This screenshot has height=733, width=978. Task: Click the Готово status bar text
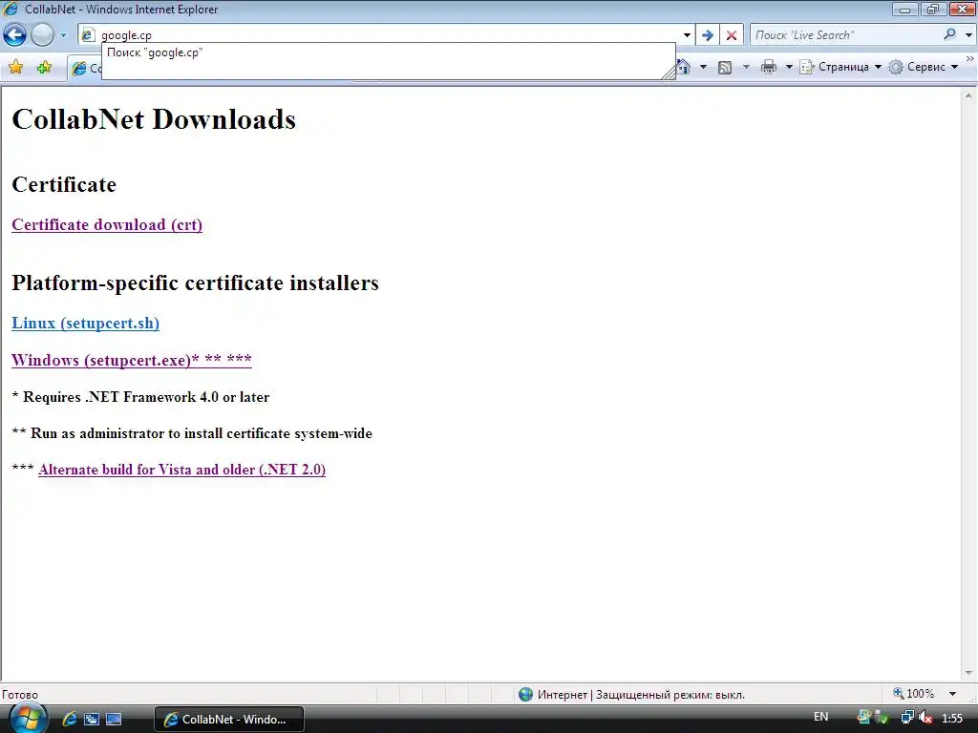20,695
